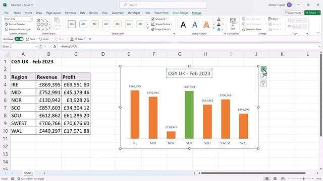Choose the last visible Abc shape style
The image size is (323, 181).
(140, 24)
